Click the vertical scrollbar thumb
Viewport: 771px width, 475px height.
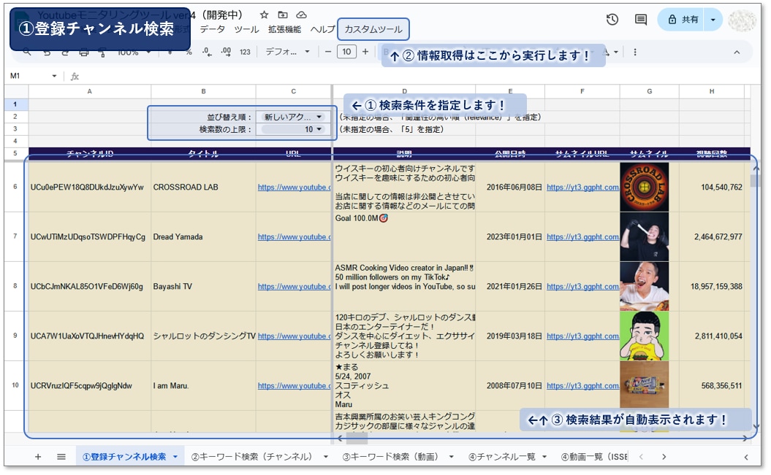click(755, 180)
